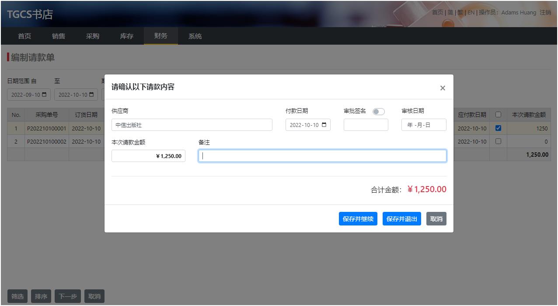The width and height of the screenshot is (558, 306).
Task: Open calendar icon on end date 2022-10-10
Action: point(91,95)
